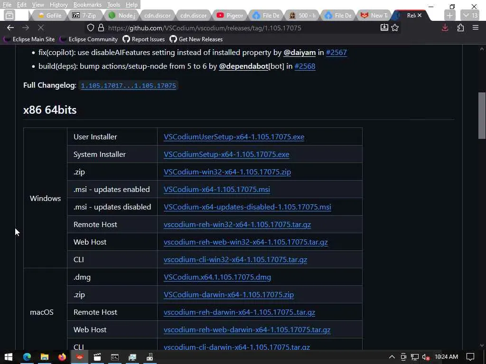This screenshot has height=364, width=486.
Task: Switch to the New Tab tab
Action: coord(374,15)
